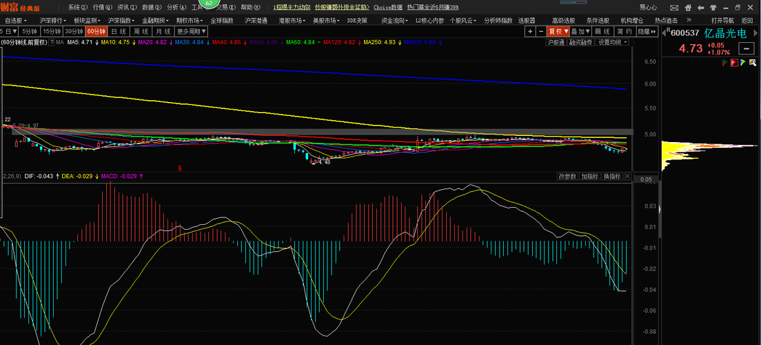Open the 分析 menu
This screenshot has width=761, height=345.
coord(176,8)
